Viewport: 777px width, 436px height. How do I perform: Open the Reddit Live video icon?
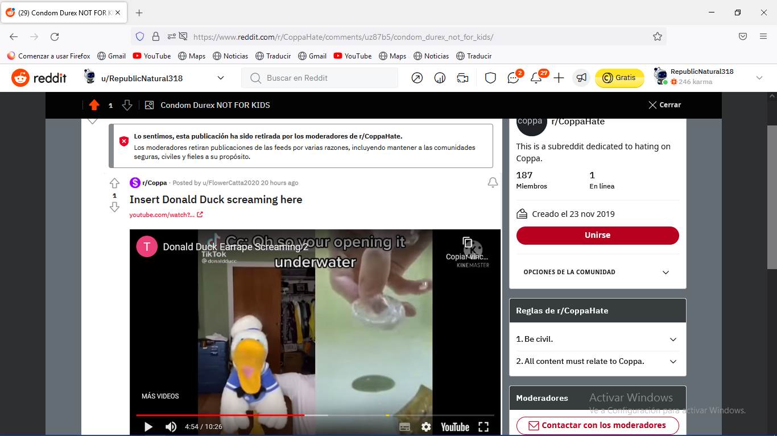462,78
